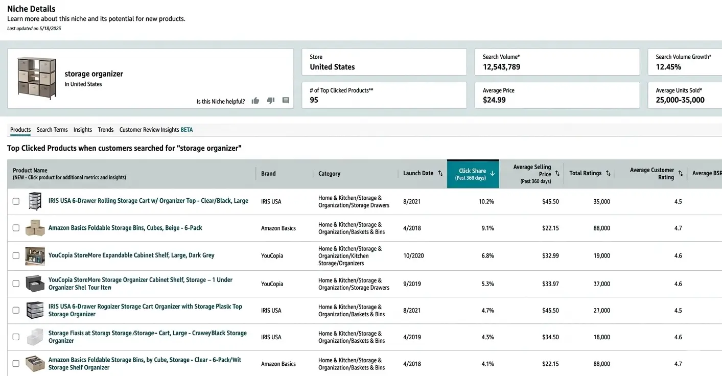Viewport: 722px width, 376px height.
Task: Check the YouCopia Expandable Cabinet Shelf row
Action: coord(16,255)
